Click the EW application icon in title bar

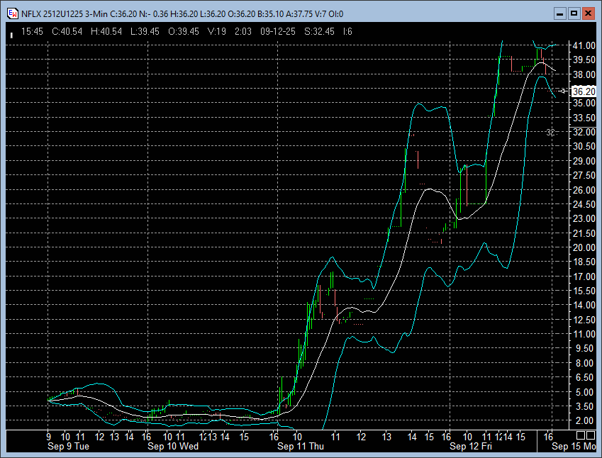click(x=13, y=13)
